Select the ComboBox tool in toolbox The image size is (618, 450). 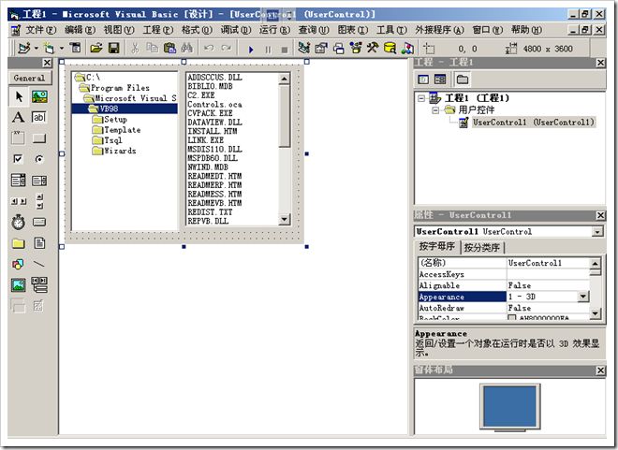coord(18,181)
